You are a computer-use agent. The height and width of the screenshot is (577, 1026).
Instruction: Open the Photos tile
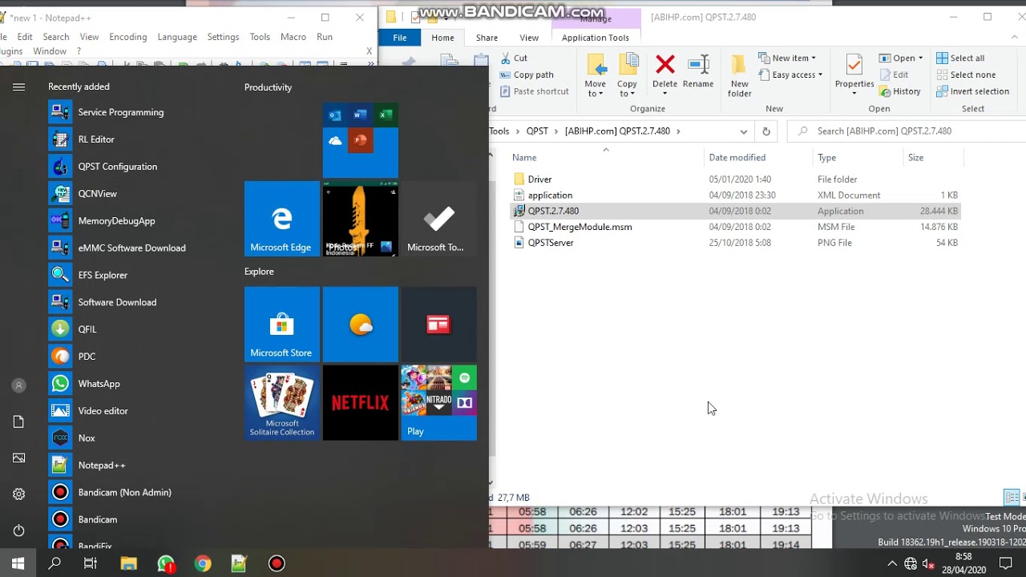[x=361, y=219]
